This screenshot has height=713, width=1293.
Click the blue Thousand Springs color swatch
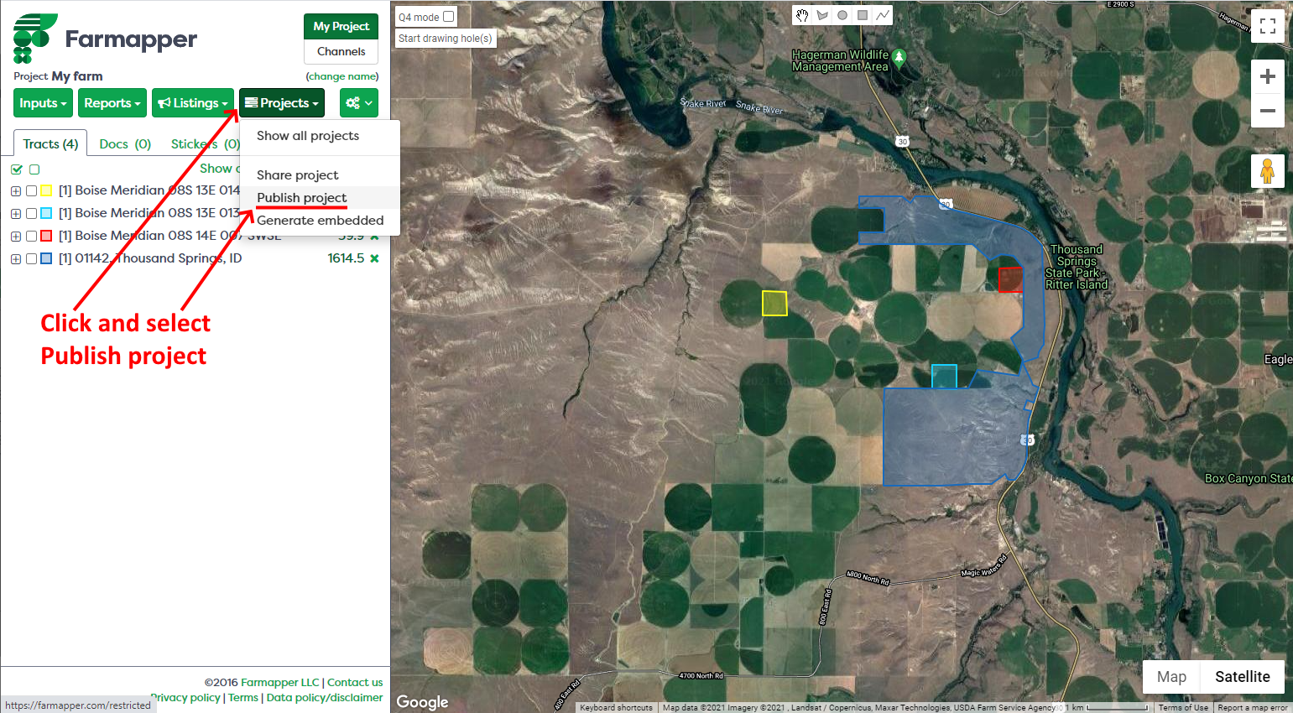tap(46, 259)
